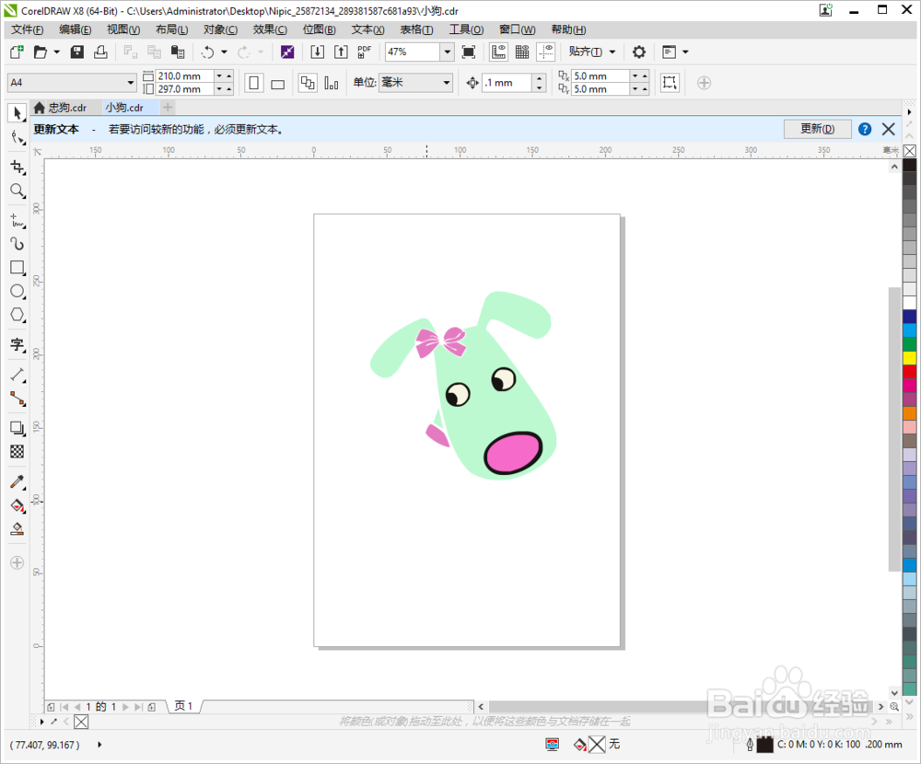This screenshot has height=764, width=921.
Task: Click the Export icon
Action: pos(341,52)
